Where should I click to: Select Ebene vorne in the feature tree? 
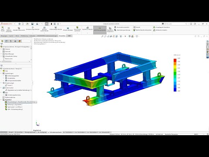tap(9, 58)
